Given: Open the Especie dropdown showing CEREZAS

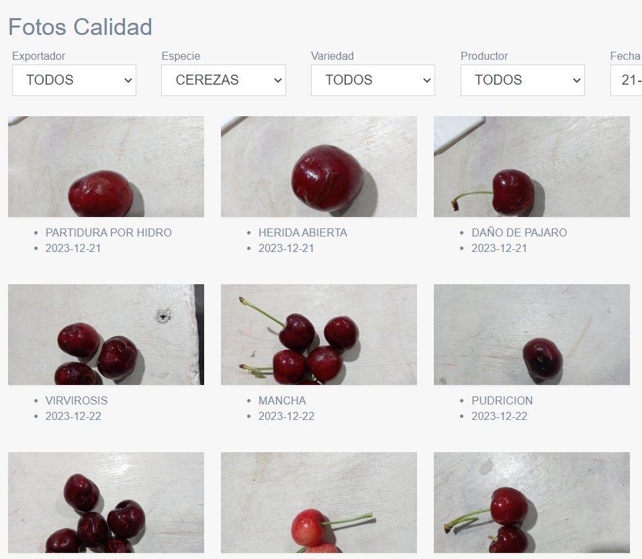Looking at the screenshot, I should pos(224,80).
